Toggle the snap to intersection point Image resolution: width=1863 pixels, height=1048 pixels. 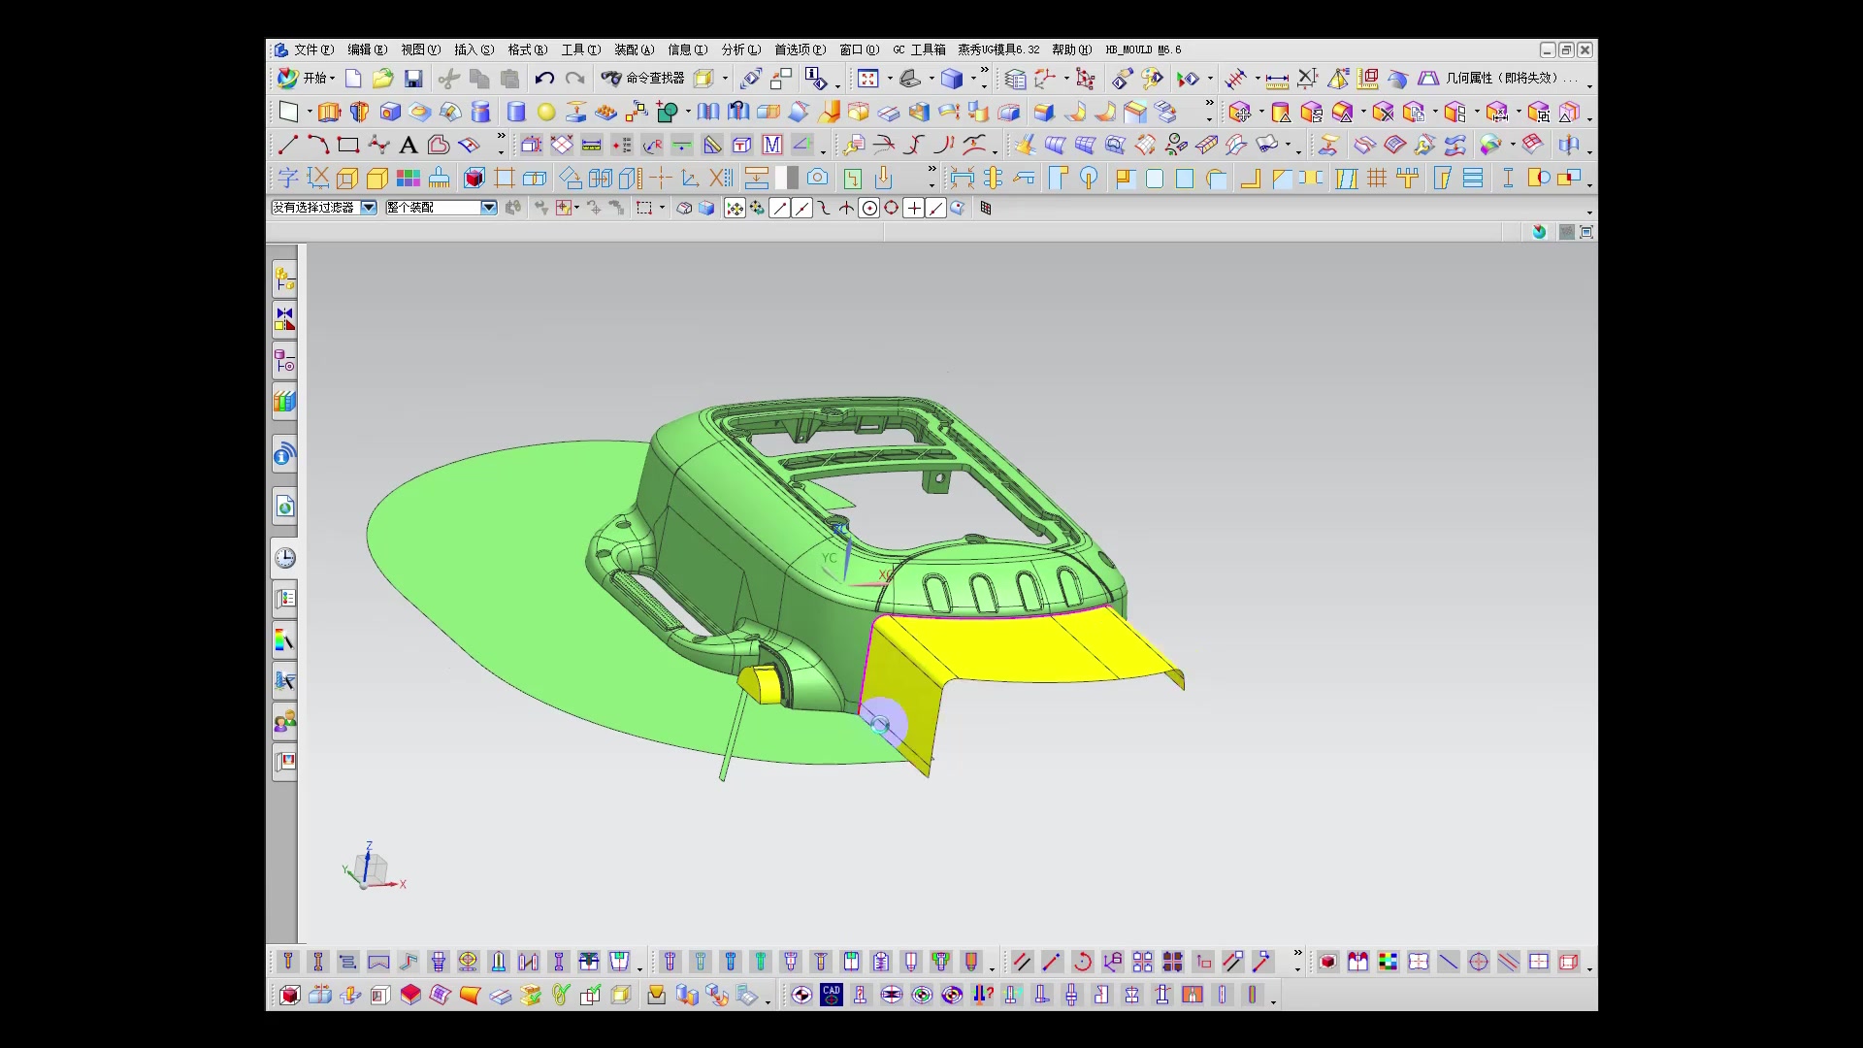tap(846, 209)
